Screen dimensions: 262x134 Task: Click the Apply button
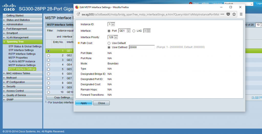(84, 103)
